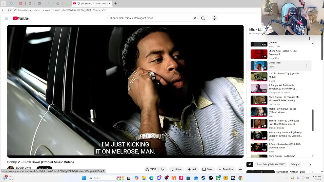Image resolution: width=324 pixels, height=182 pixels.
Task: Open Google Chrome from the taskbar
Action: 240,178
